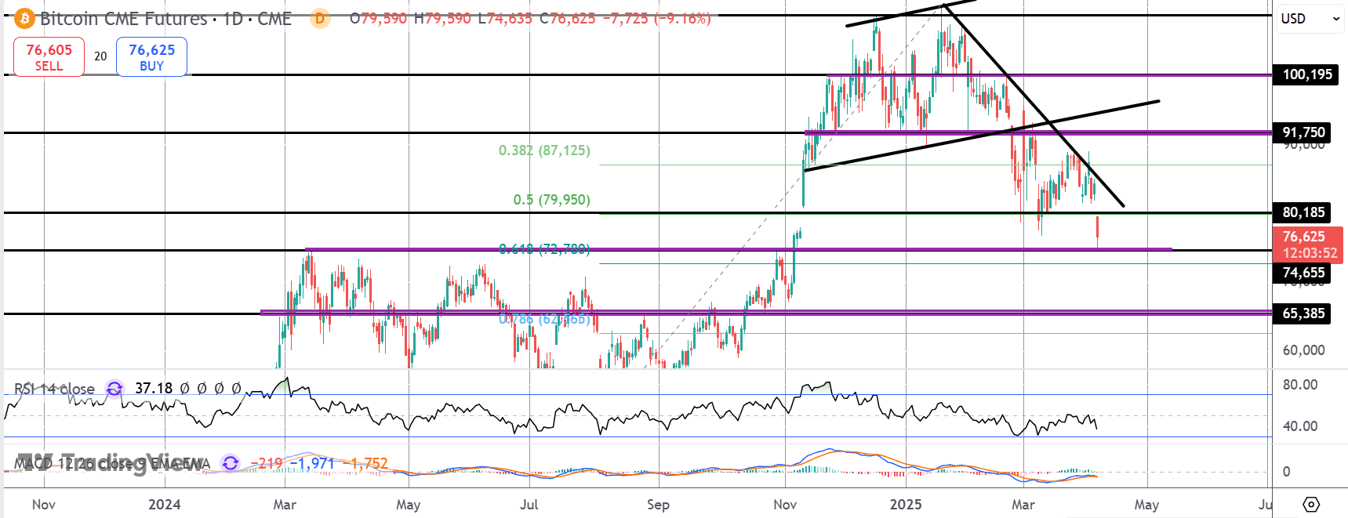
Task: Click the red current price 76,625 label
Action: pyautogui.click(x=1308, y=245)
